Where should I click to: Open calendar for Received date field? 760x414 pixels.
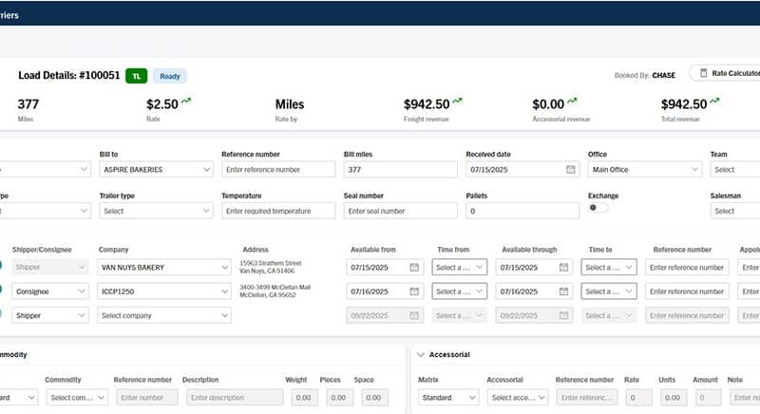(x=570, y=169)
